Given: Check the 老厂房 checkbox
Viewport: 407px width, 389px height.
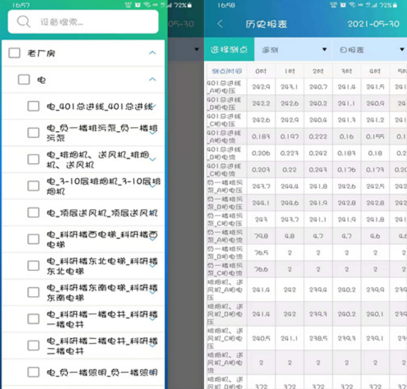Looking at the screenshot, I should tap(15, 54).
